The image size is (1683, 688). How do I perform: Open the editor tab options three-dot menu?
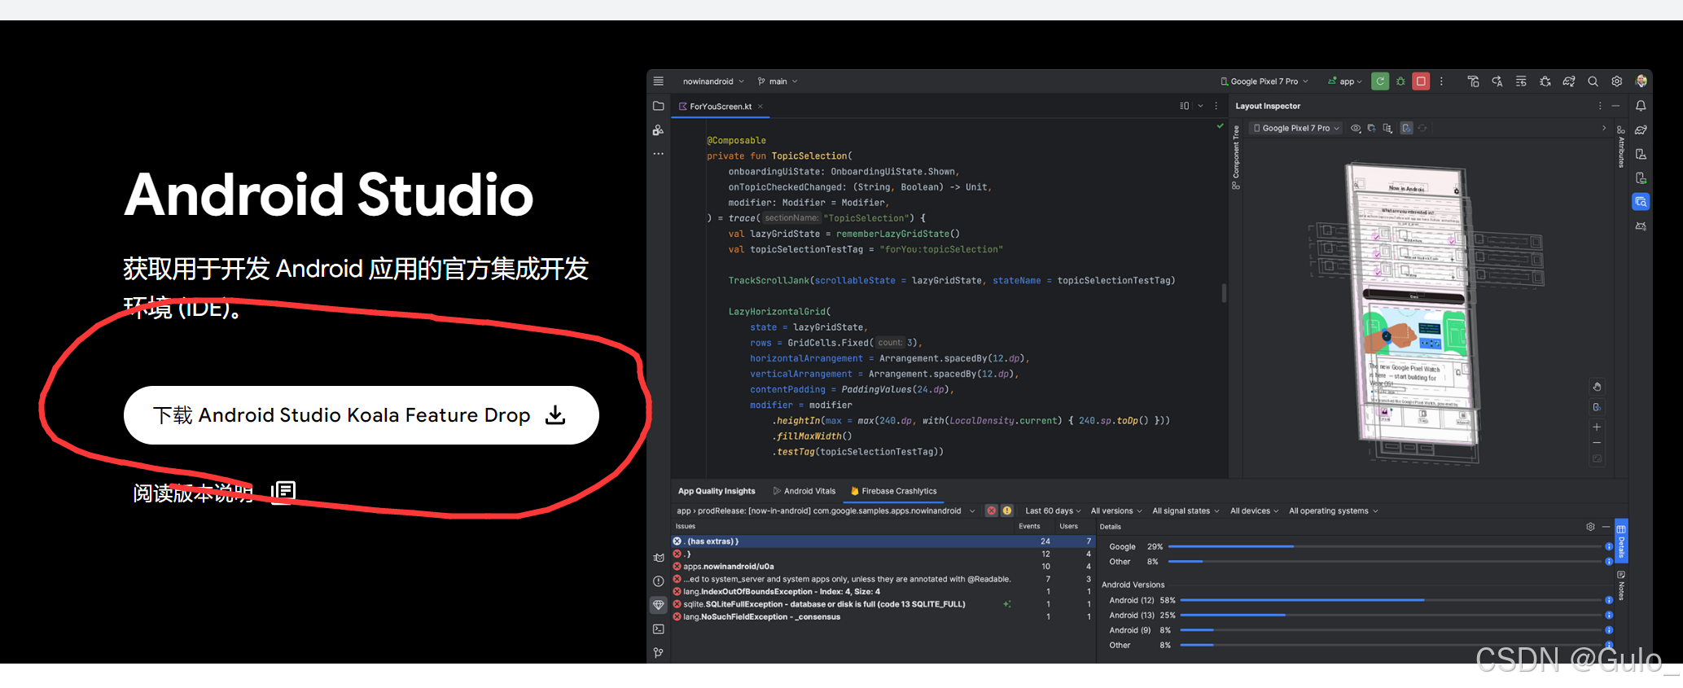tap(1216, 106)
